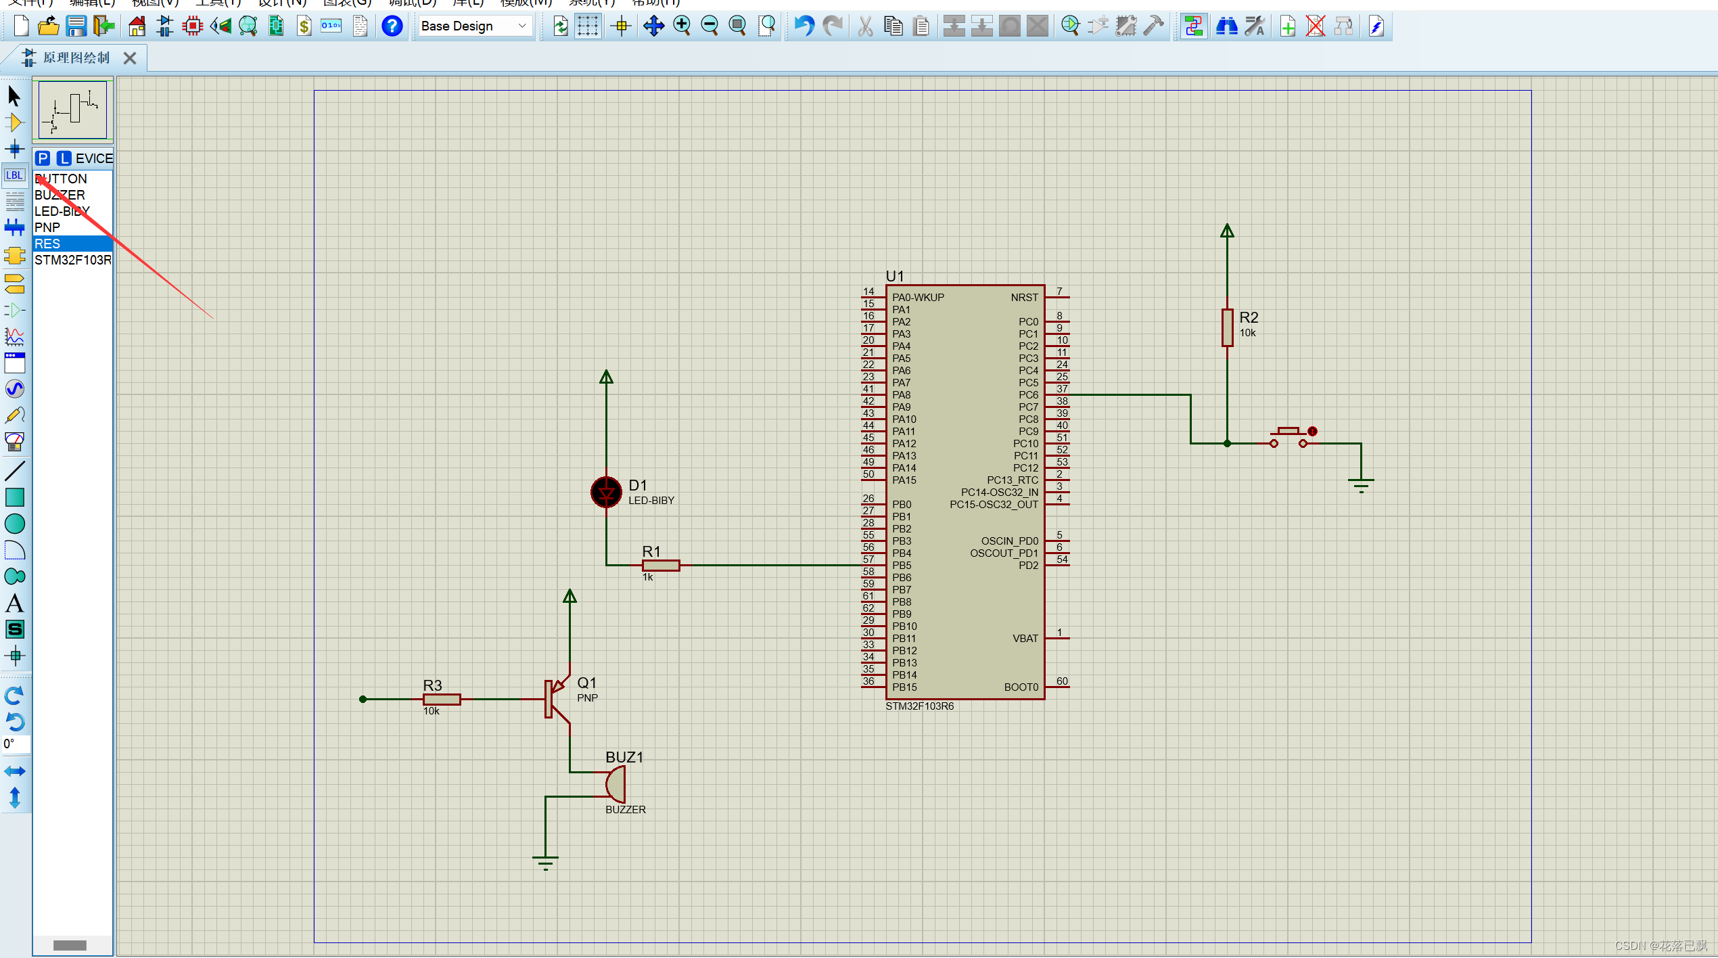Open the Help question mark icon
The width and height of the screenshot is (1718, 958).
(392, 26)
